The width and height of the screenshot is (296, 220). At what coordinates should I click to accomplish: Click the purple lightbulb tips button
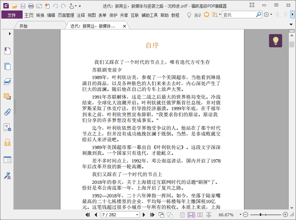click(275, 41)
